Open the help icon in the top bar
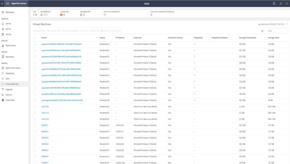 pos(287,4)
